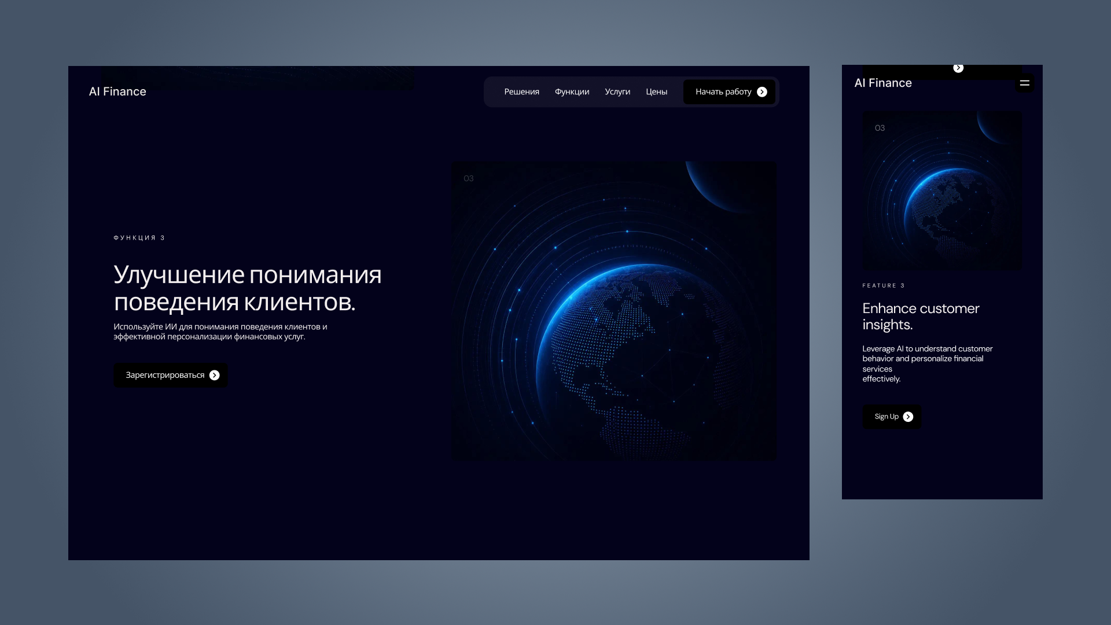Click the Начать работу button
This screenshot has height=625, width=1111.
(x=729, y=92)
